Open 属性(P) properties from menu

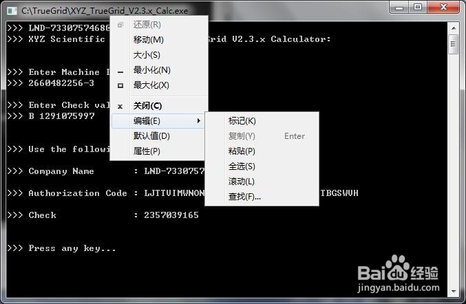tap(159, 151)
